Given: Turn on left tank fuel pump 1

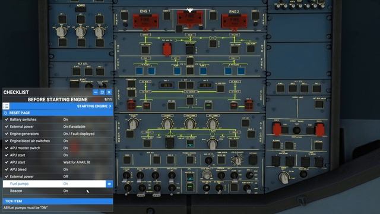Looking at the screenshot, I should pos(140,71).
